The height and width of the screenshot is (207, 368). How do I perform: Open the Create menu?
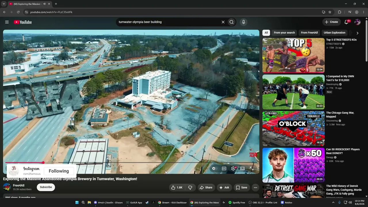pos(331,22)
